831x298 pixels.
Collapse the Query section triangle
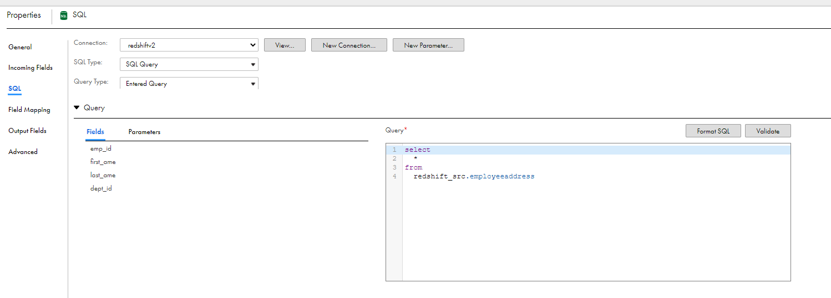77,107
